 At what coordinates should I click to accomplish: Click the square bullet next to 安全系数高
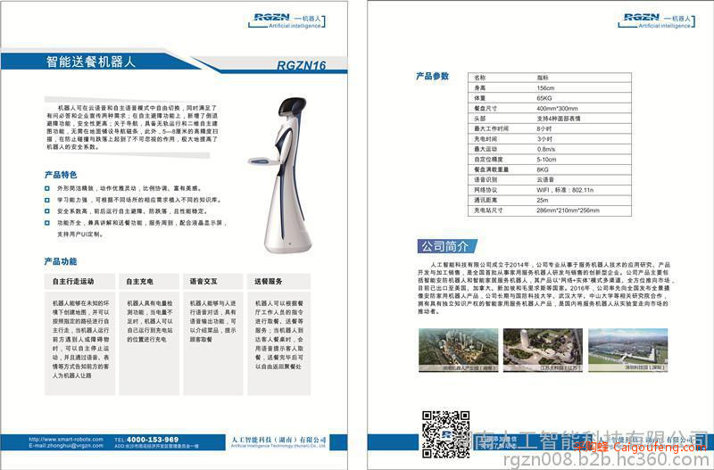click(x=47, y=211)
